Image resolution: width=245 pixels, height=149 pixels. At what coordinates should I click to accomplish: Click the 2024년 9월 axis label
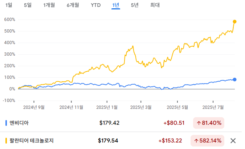pyautogui.click(x=34, y=107)
